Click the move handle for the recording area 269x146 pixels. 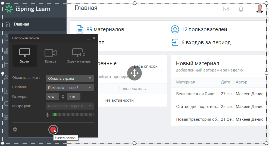[x=134, y=73]
